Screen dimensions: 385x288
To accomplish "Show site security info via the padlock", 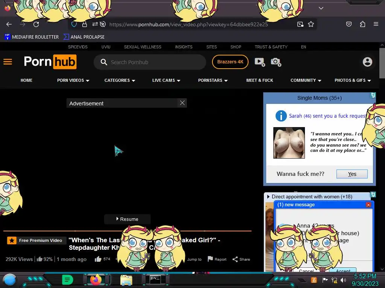I will 85,24.
